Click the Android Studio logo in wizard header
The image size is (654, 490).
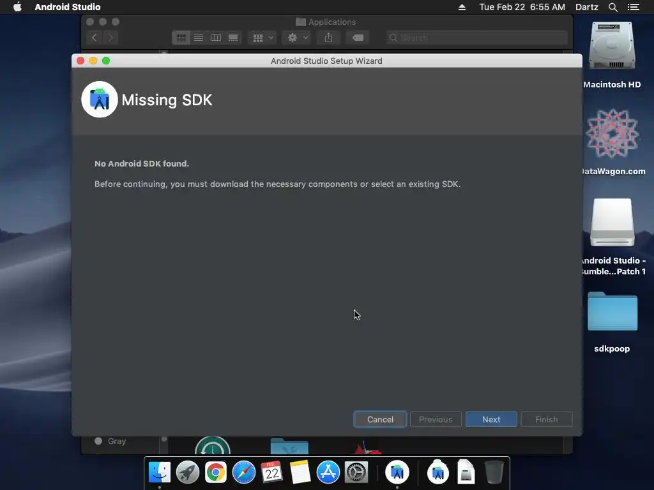click(99, 99)
